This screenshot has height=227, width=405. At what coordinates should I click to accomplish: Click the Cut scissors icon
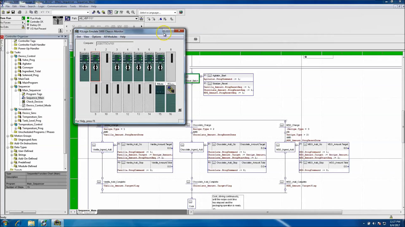pos(26,12)
